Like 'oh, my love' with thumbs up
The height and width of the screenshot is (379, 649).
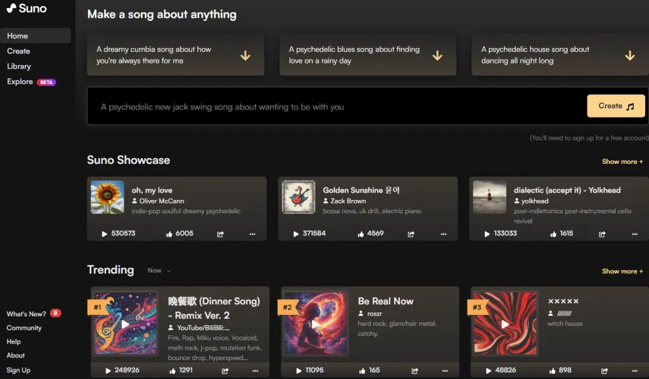pyautogui.click(x=169, y=234)
